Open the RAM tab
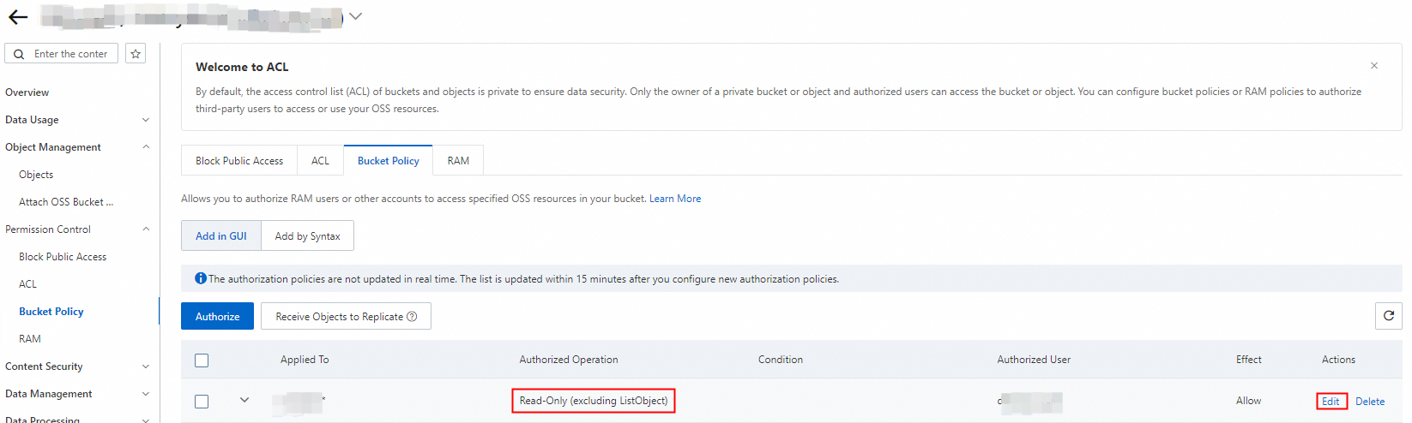 (458, 161)
